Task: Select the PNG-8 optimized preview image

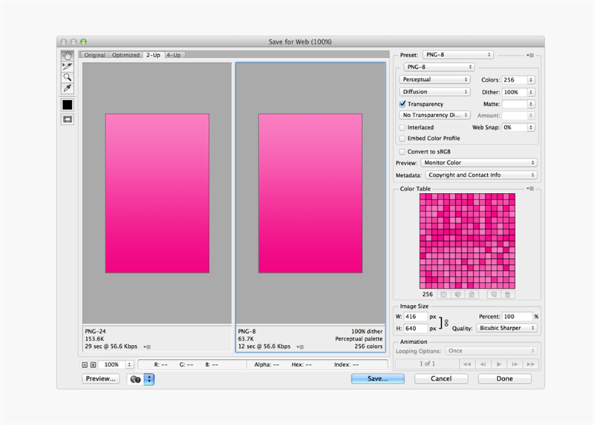Action: (310, 194)
